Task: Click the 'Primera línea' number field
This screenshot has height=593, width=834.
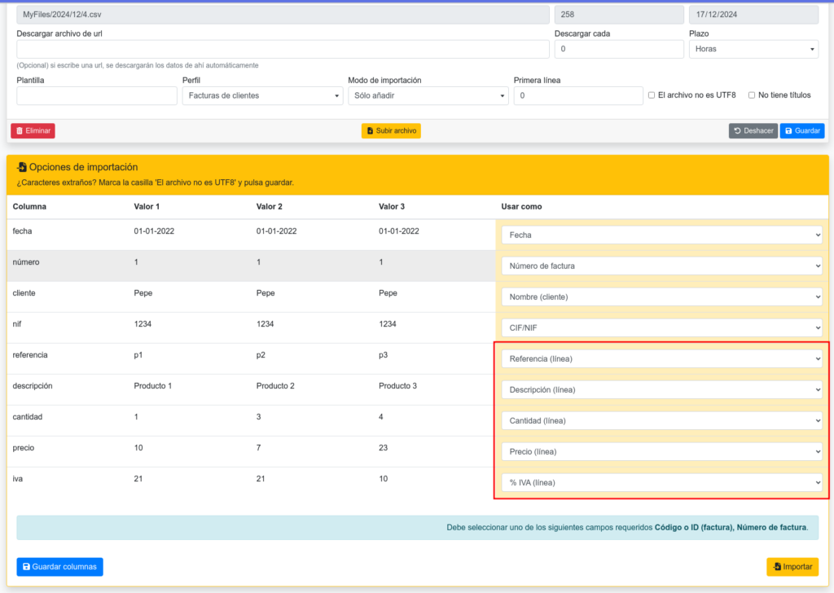Action: pyautogui.click(x=577, y=96)
